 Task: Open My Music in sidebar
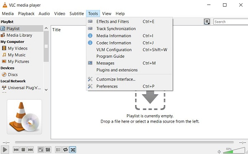[x=21, y=55]
